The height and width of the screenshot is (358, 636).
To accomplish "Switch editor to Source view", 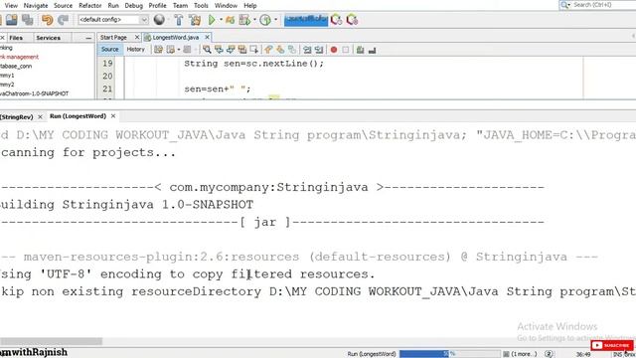I will click(x=110, y=49).
